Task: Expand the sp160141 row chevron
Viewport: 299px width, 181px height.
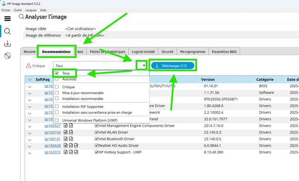Action: pos(29,140)
